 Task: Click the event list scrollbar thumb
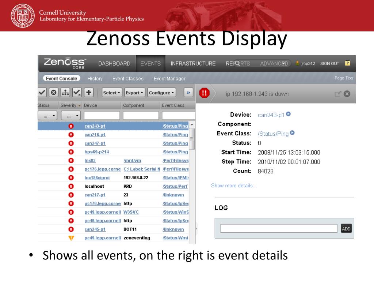[192, 139]
